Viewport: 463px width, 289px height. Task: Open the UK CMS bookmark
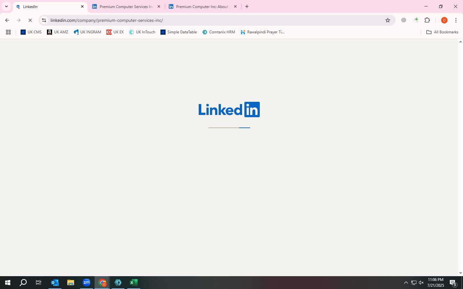pyautogui.click(x=31, y=32)
